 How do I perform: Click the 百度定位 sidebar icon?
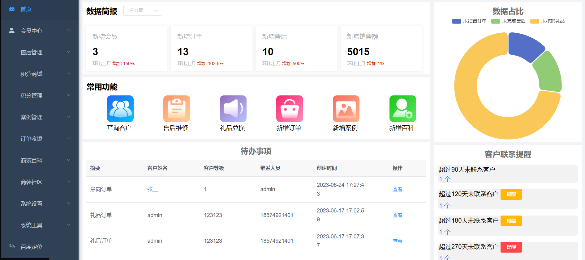click(12, 246)
